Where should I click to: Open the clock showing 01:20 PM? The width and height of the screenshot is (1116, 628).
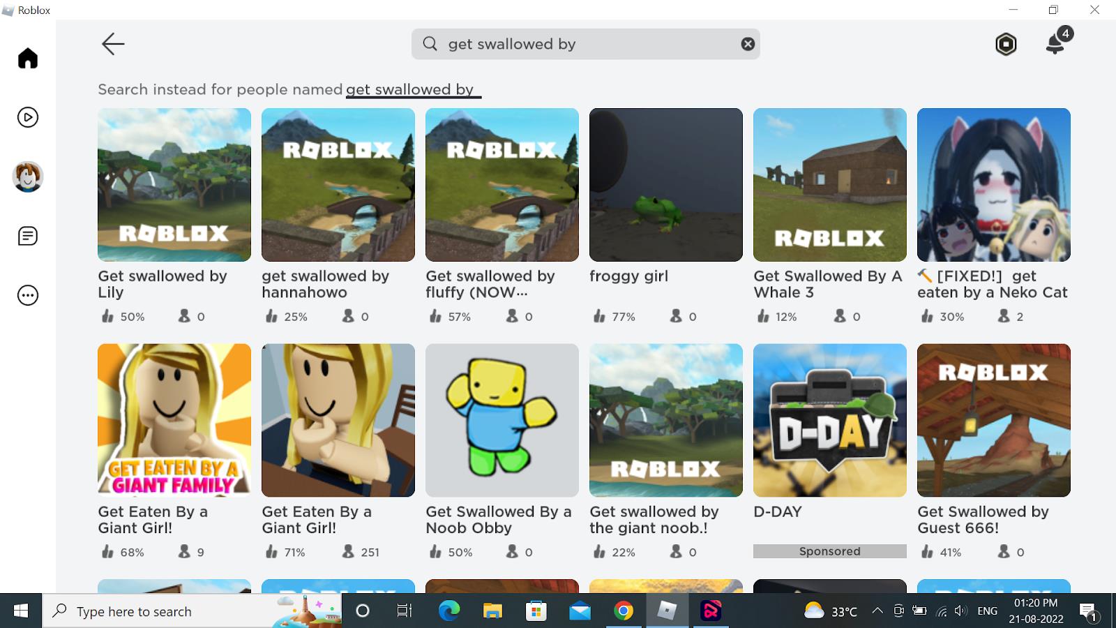[1036, 611]
